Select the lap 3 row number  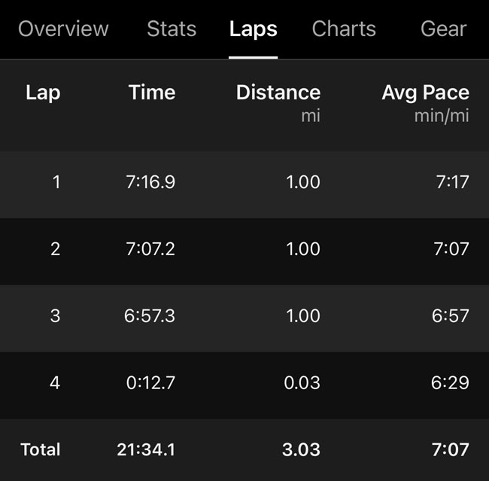point(55,316)
